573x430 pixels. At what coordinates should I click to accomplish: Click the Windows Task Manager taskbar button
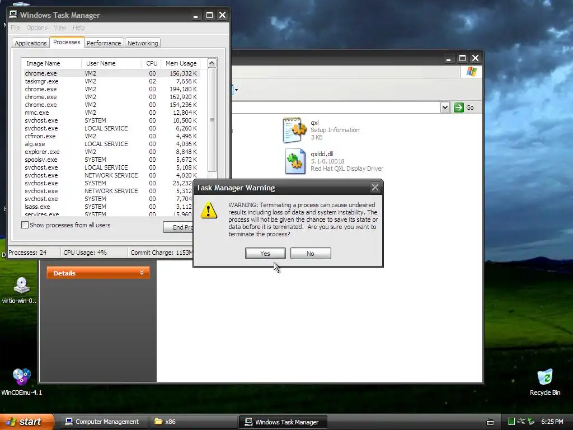pyautogui.click(x=283, y=422)
